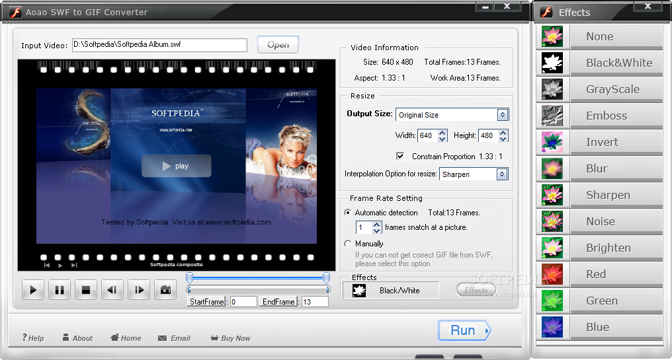
Task: Click the None effect flower thumbnail
Action: 552,36
